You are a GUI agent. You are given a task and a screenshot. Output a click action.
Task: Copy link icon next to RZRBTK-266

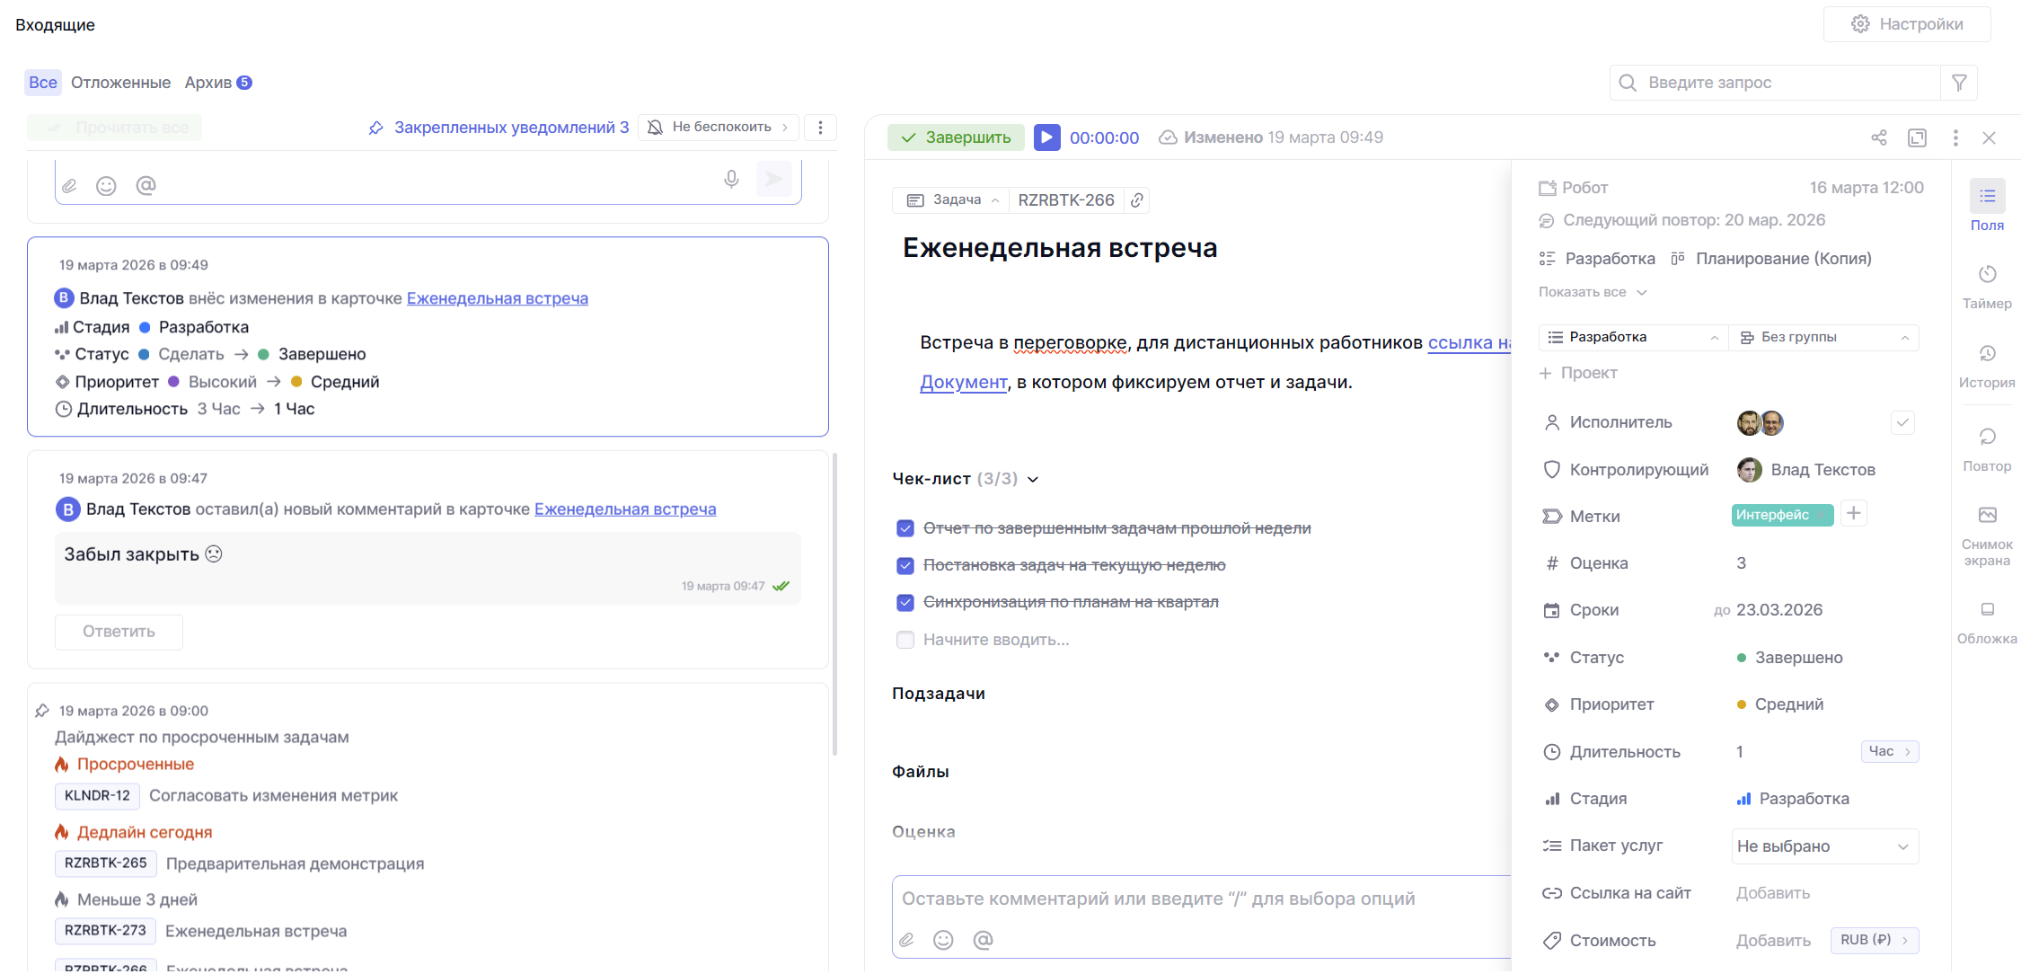click(1137, 200)
